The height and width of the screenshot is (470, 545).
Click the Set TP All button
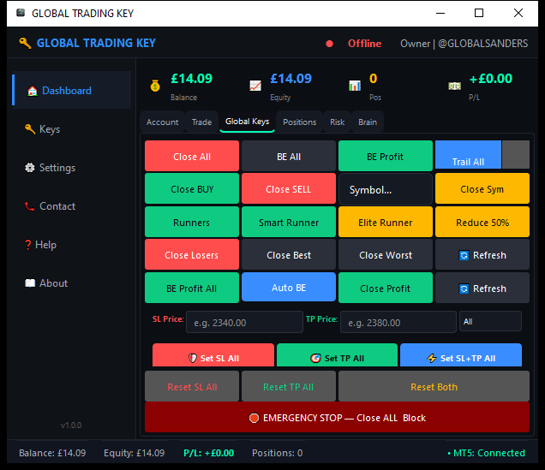(337, 355)
